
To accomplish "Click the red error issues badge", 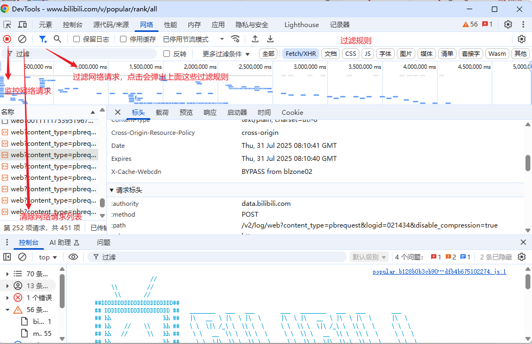I will tap(435, 257).
